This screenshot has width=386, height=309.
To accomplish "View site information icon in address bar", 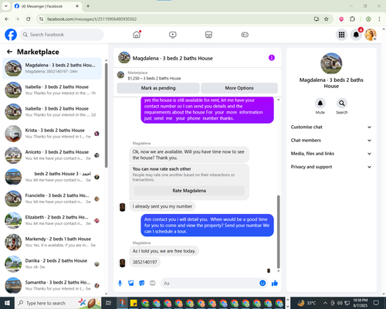I will coord(41,19).
